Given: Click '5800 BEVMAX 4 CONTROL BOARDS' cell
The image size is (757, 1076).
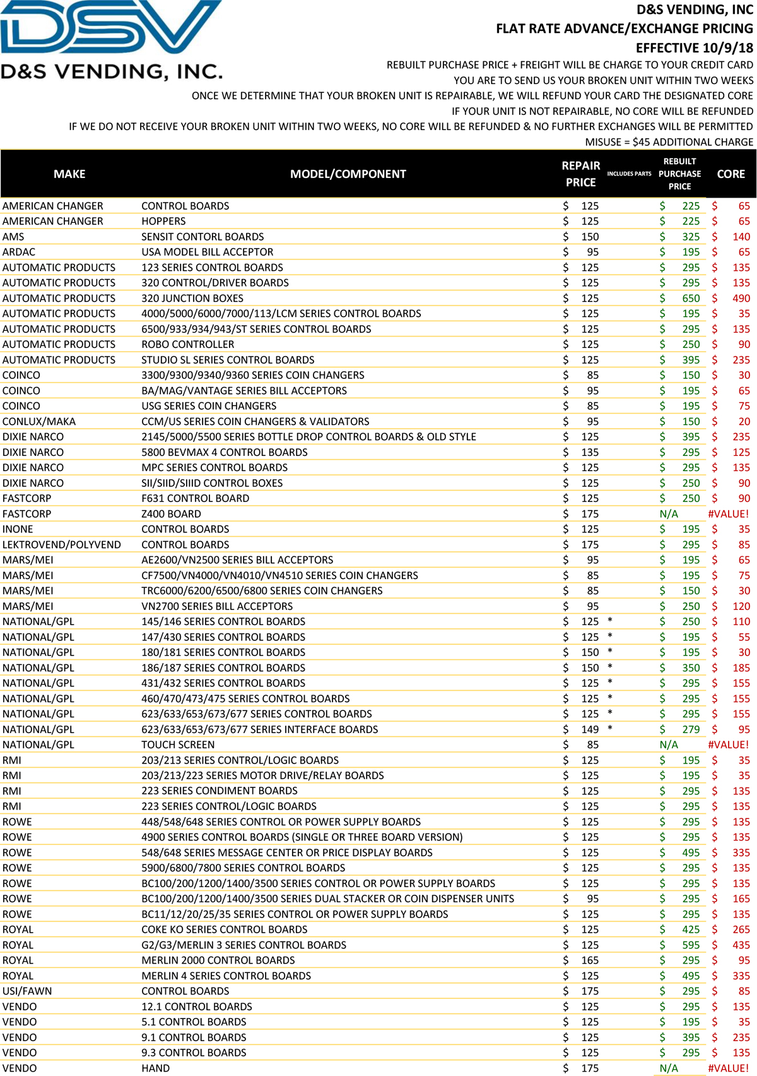Looking at the screenshot, I should 224,452.
